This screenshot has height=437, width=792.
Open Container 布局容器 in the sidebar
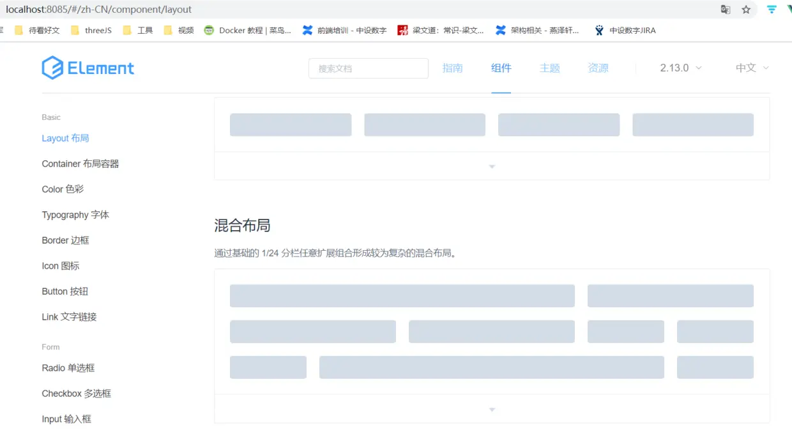pos(80,164)
